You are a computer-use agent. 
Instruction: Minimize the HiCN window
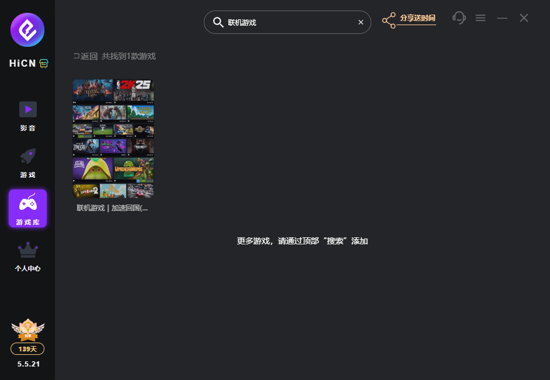coord(502,18)
